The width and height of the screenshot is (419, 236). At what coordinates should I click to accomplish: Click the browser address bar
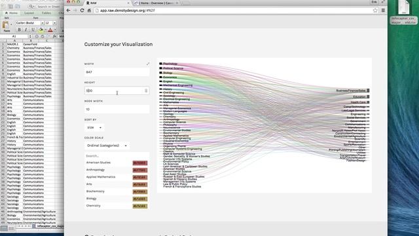point(235,10)
